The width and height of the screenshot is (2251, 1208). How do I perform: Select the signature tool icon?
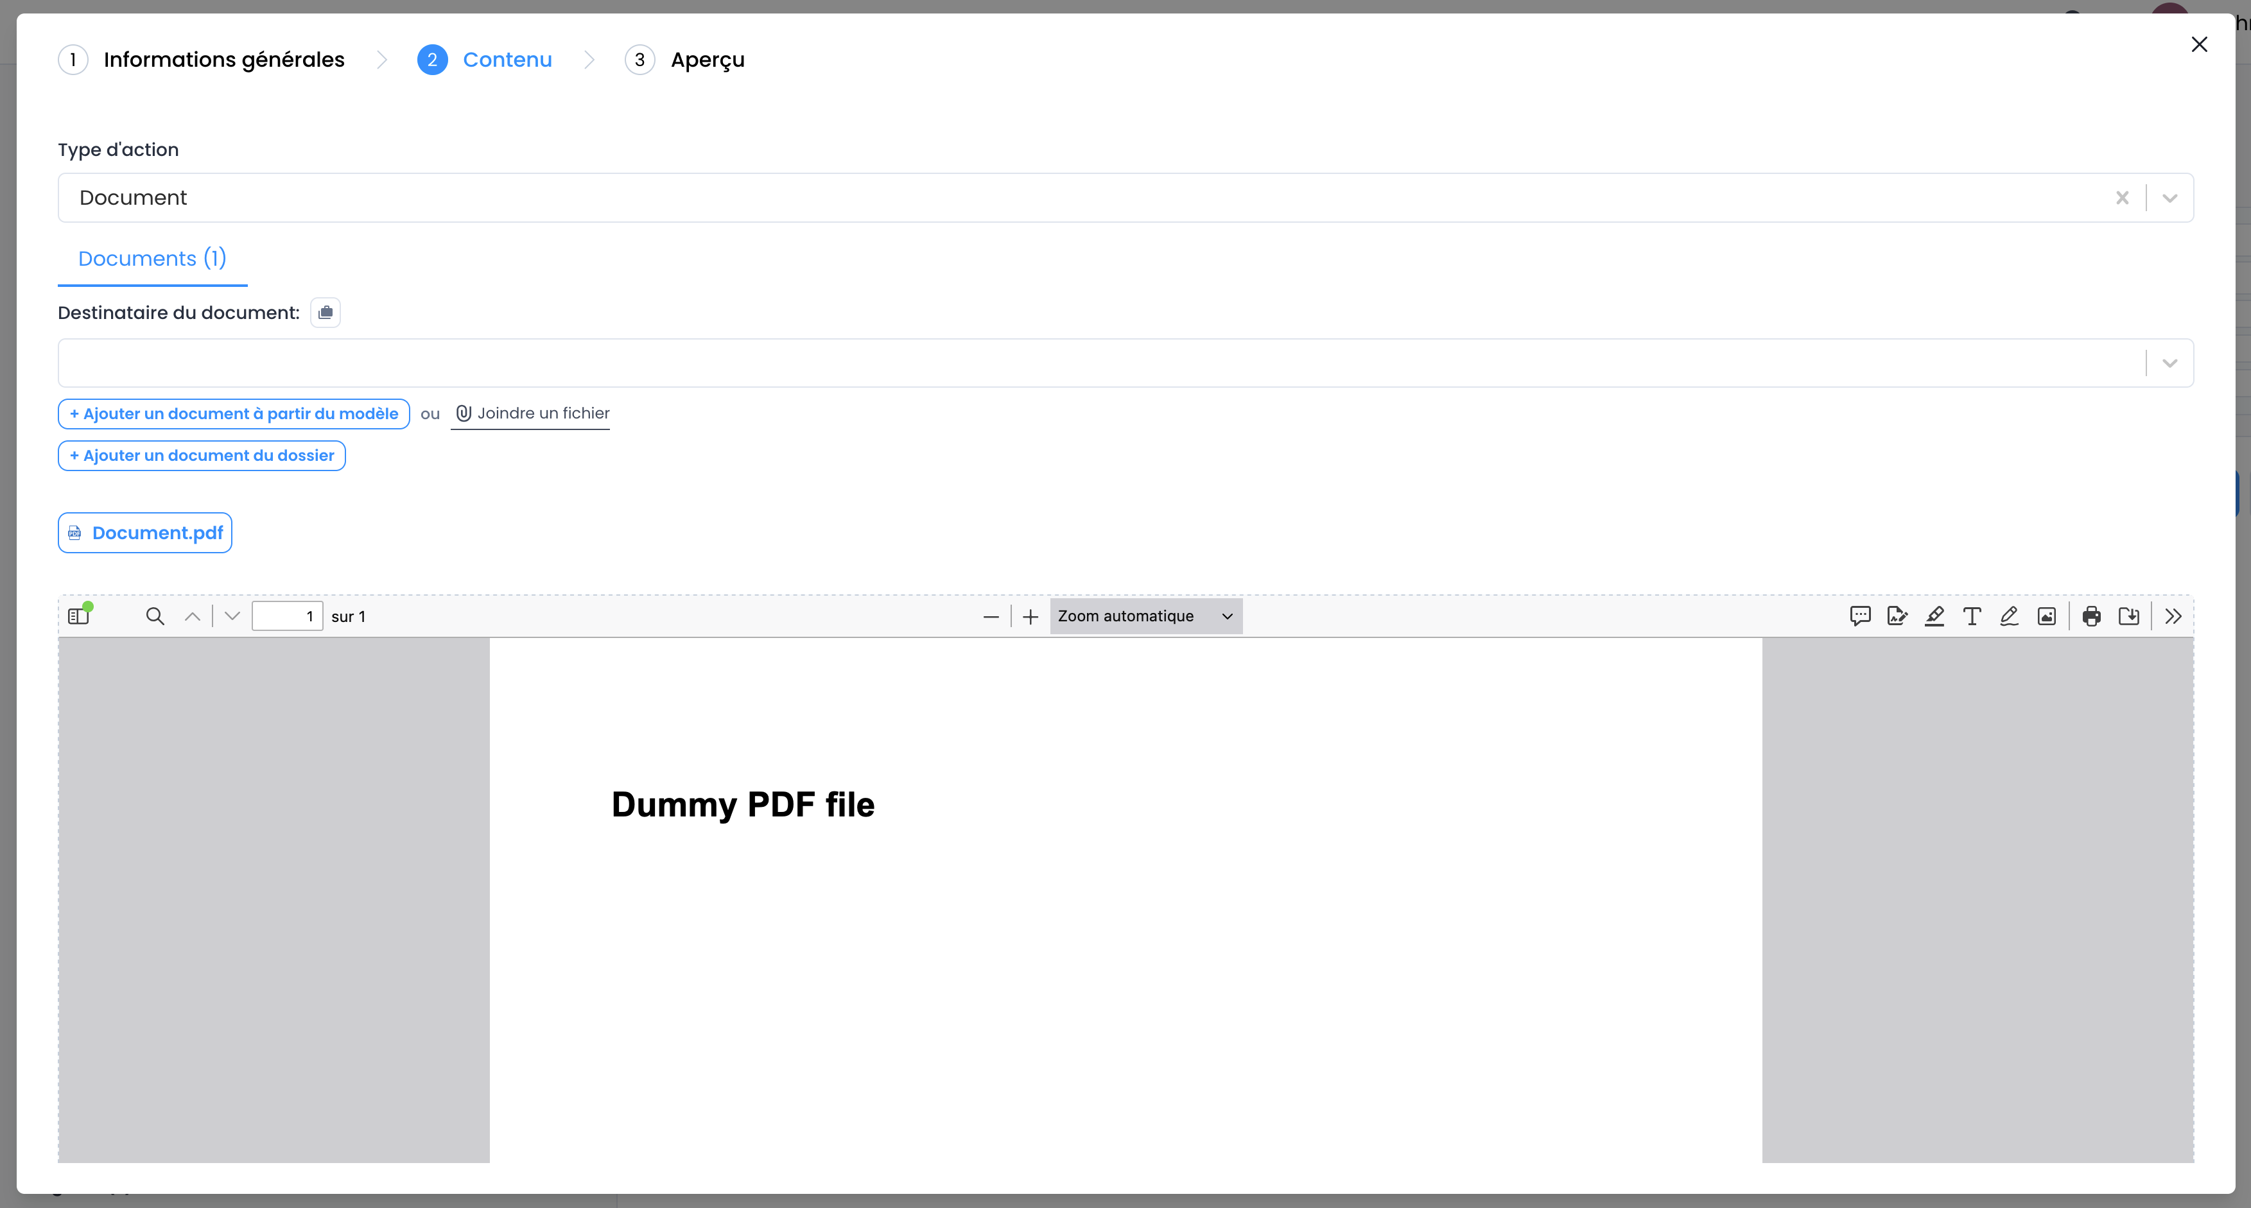[x=1897, y=616]
